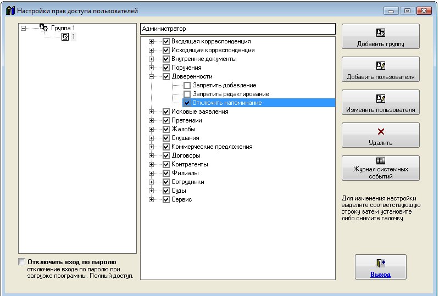The image size is (439, 296).
Task: Click the Добавить пользователя icon
Action: pyautogui.click(x=381, y=66)
